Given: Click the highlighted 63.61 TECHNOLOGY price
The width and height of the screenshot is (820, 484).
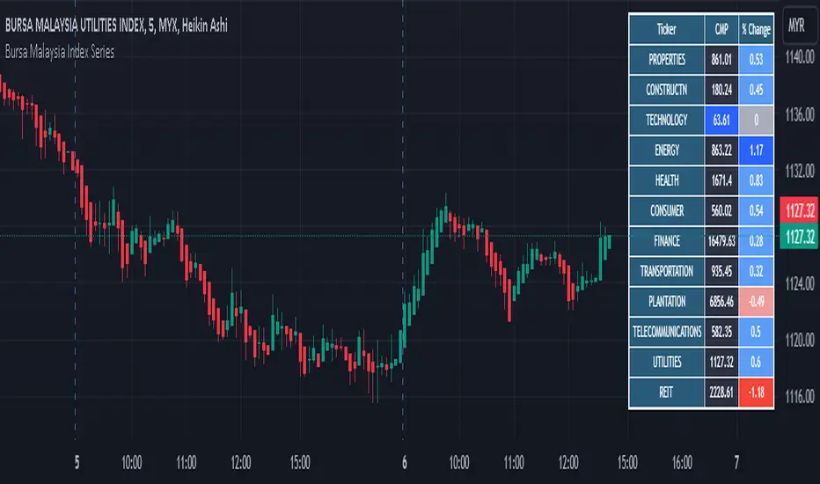Looking at the screenshot, I should click(x=721, y=121).
